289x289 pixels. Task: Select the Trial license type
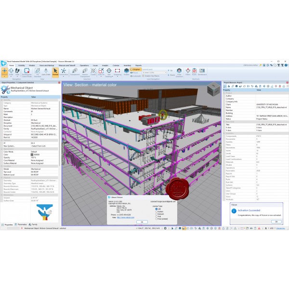coord(158,216)
